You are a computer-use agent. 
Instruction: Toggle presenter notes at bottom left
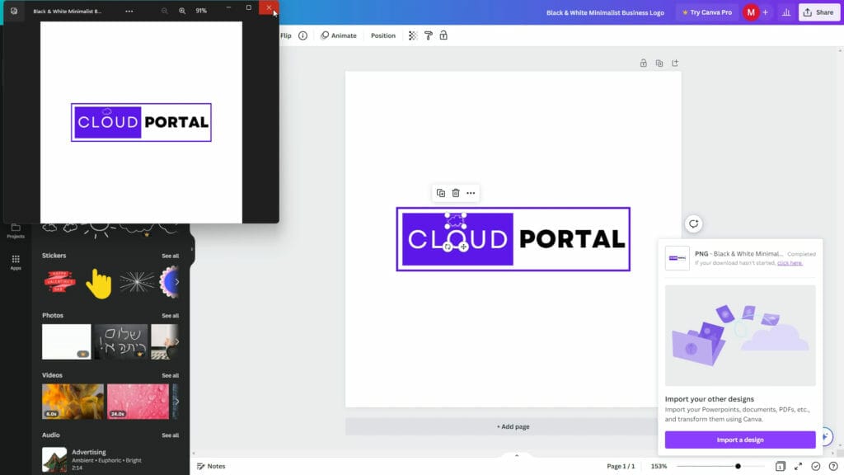tap(213, 466)
